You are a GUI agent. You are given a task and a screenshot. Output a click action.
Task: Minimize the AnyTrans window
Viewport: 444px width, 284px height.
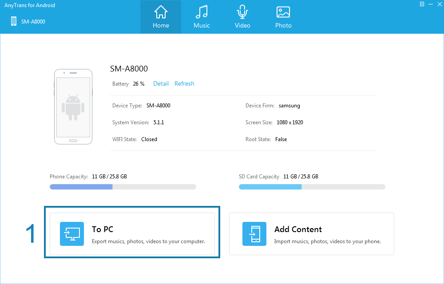[x=431, y=4]
